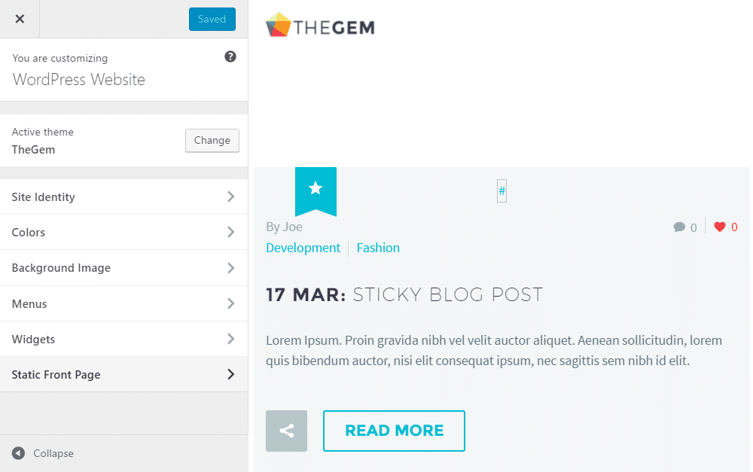
Task: Click the red heart likes icon
Action: click(721, 227)
